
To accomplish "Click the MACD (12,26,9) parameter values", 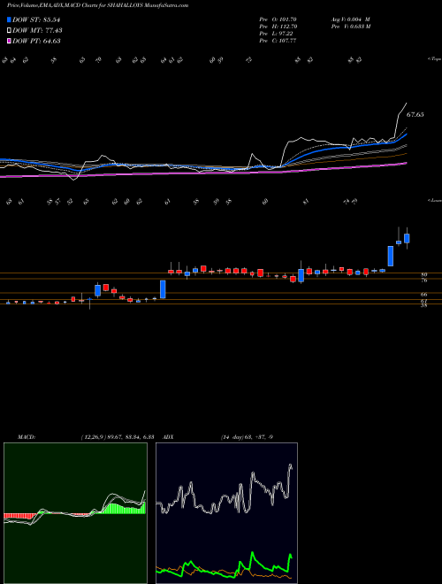I will [x=117, y=437].
